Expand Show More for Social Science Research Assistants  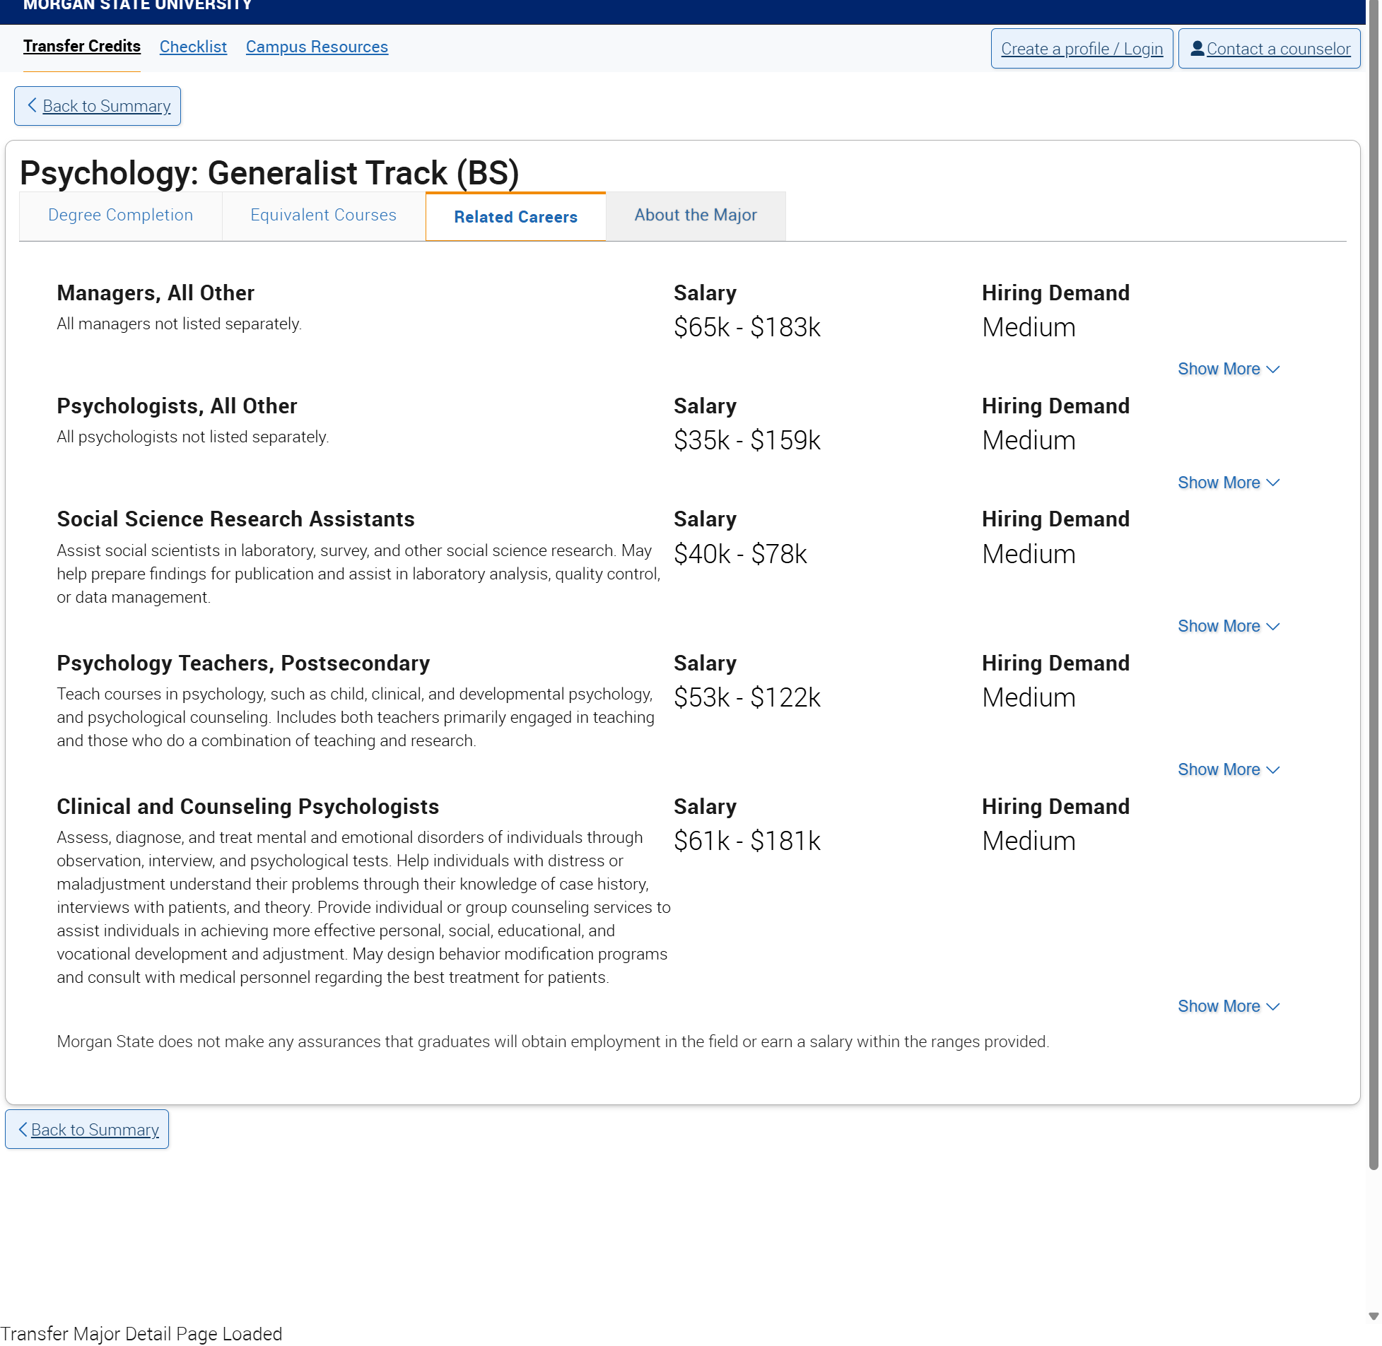[1228, 626]
